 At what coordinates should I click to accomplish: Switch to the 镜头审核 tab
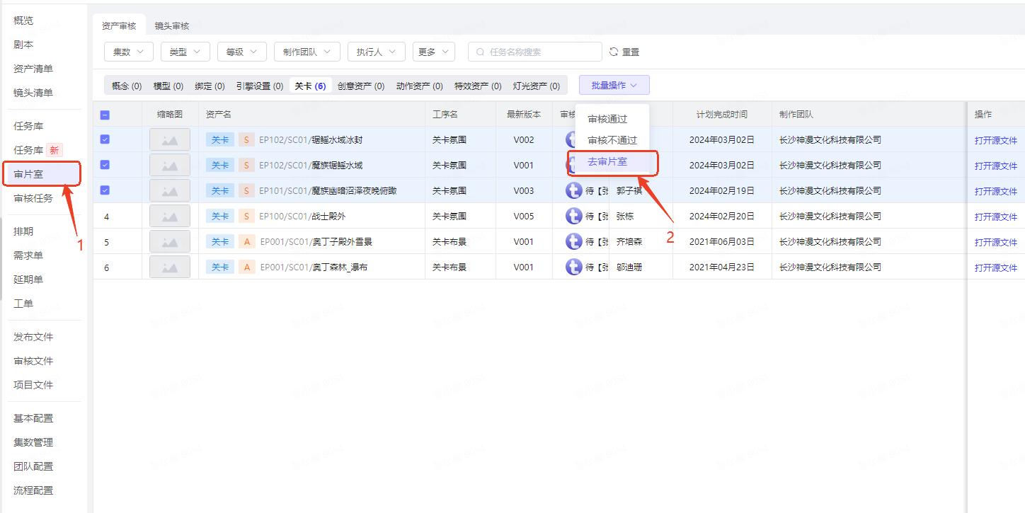click(x=172, y=26)
